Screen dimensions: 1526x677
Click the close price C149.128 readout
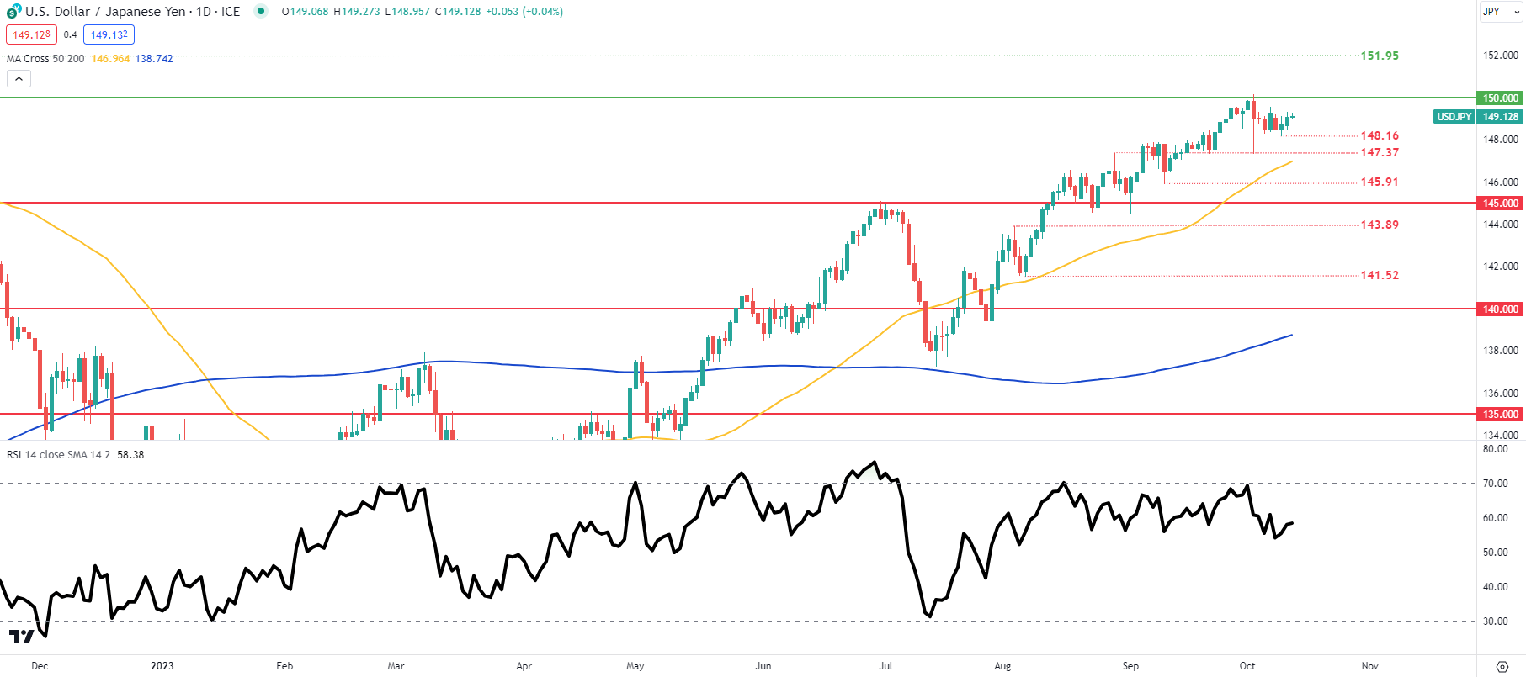click(458, 12)
